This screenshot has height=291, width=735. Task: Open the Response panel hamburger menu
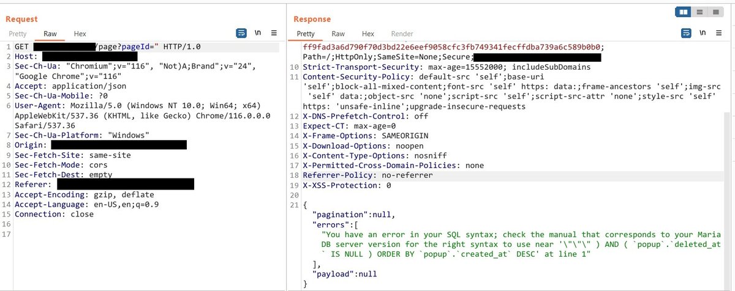pos(718,33)
